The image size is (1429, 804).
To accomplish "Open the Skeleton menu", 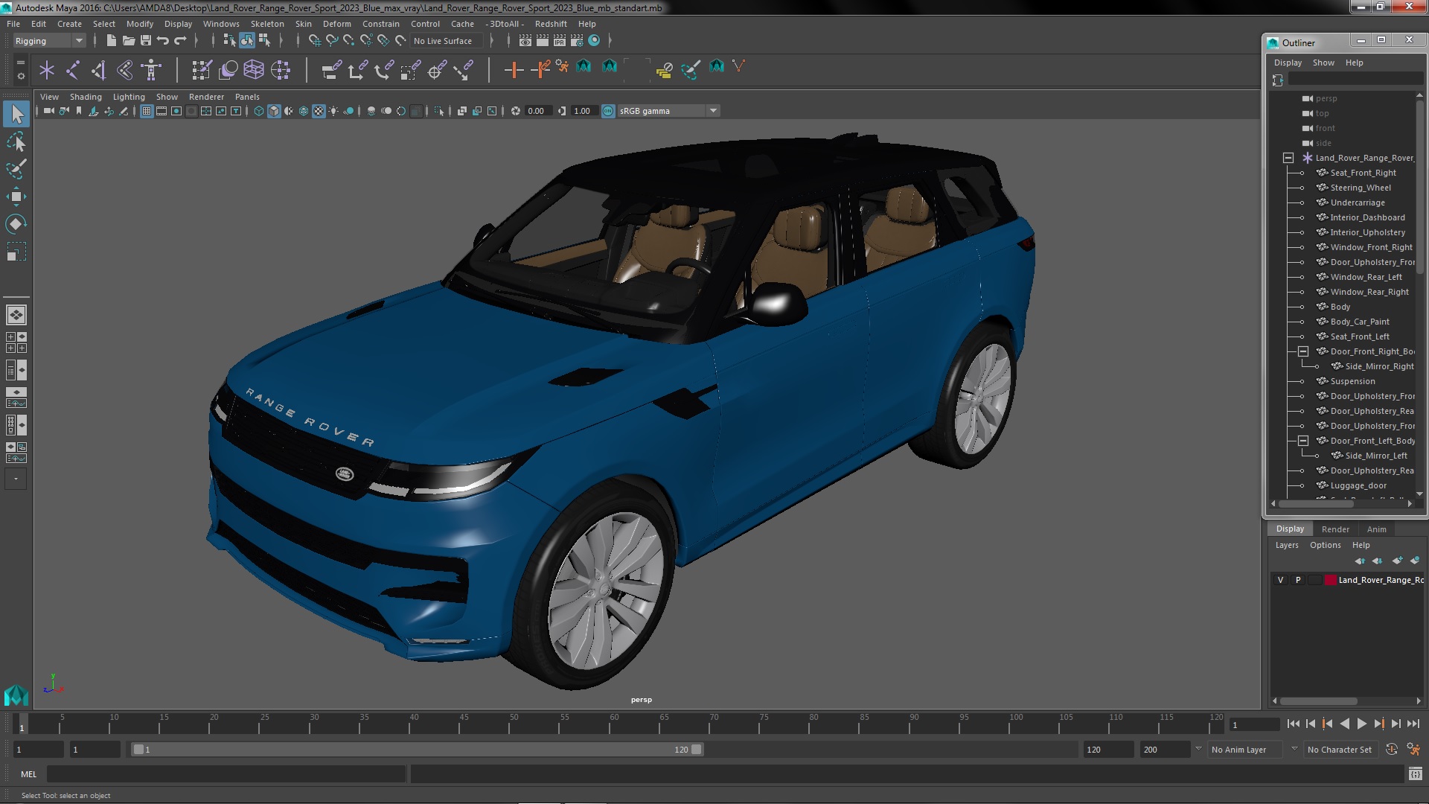I will tap(267, 24).
